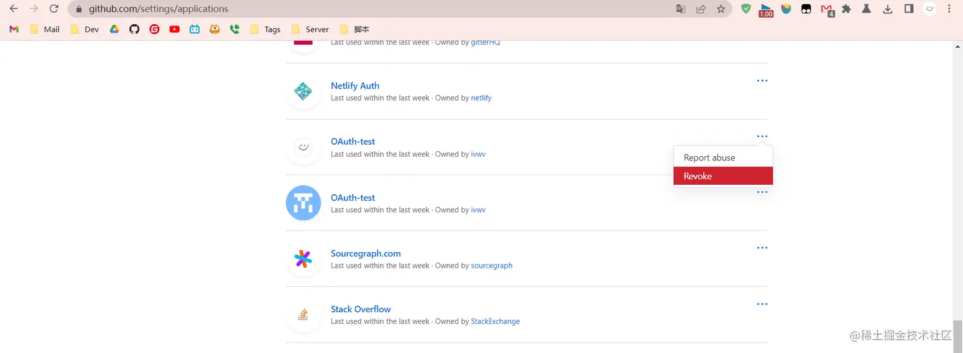Viewport: 963px width, 353px height.
Task: Choose Report abuse from the dropdown menu
Action: pos(723,157)
